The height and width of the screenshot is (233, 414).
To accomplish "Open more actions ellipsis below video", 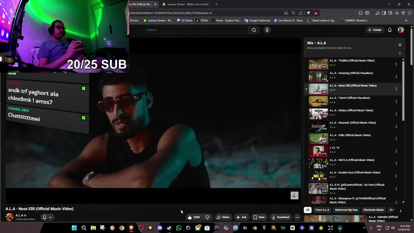I will coord(297,217).
